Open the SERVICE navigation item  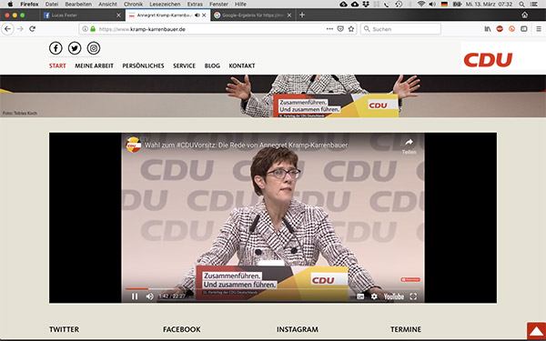[184, 65]
